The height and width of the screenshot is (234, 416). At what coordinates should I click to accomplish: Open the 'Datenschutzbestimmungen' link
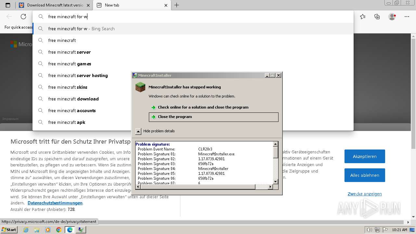[55, 203]
